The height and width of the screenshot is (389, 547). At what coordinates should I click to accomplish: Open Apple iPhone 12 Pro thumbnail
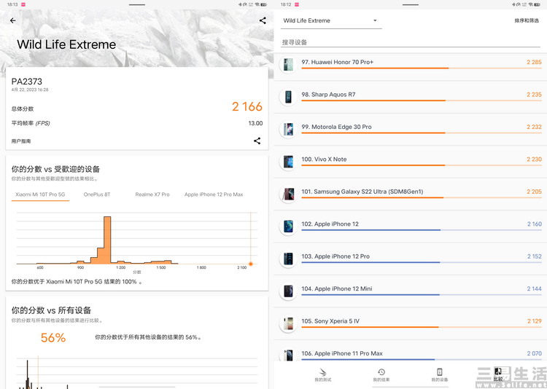[288, 259]
